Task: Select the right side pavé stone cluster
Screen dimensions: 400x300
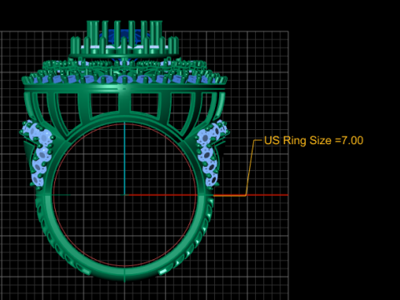Action: point(212,153)
